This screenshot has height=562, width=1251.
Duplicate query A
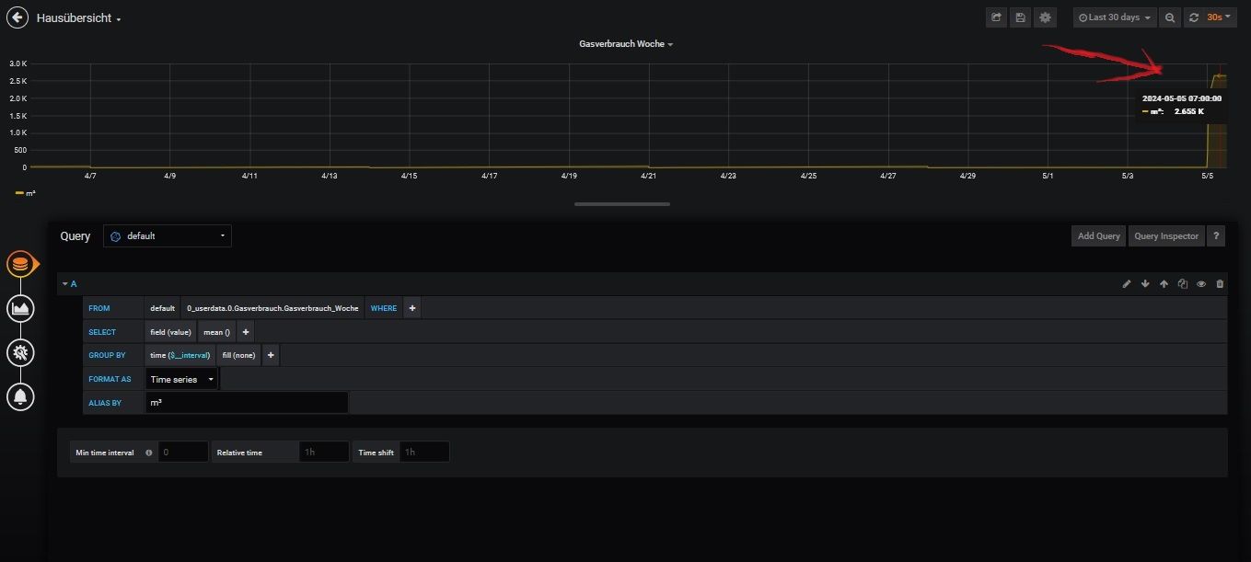click(1183, 284)
